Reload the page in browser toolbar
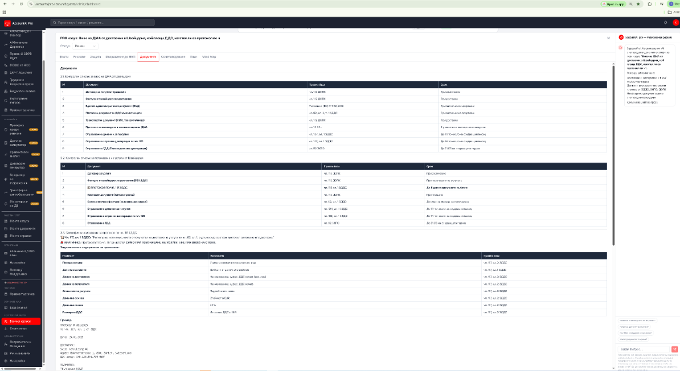The width and height of the screenshot is (680, 371). pos(21,4)
